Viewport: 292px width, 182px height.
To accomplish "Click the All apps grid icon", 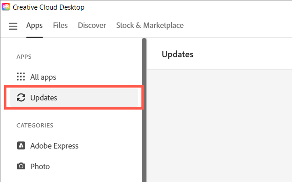I will 21,77.
